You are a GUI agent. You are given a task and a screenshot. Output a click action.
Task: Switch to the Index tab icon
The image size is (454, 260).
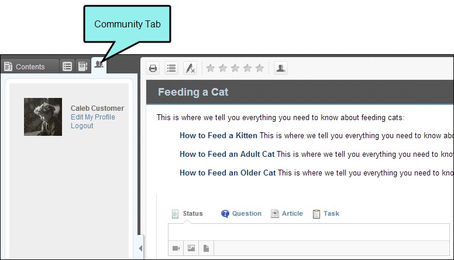pyautogui.click(x=67, y=66)
